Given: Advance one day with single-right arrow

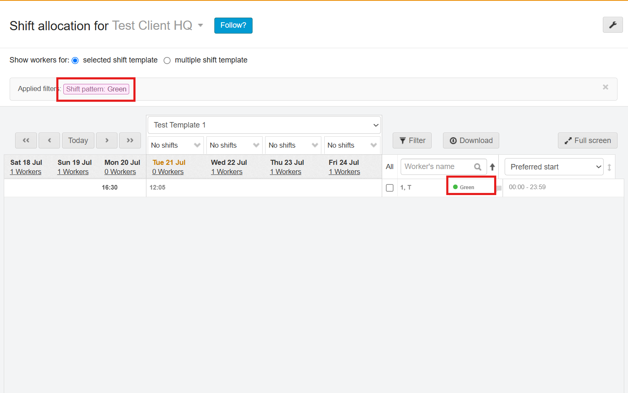Looking at the screenshot, I should 107,141.
